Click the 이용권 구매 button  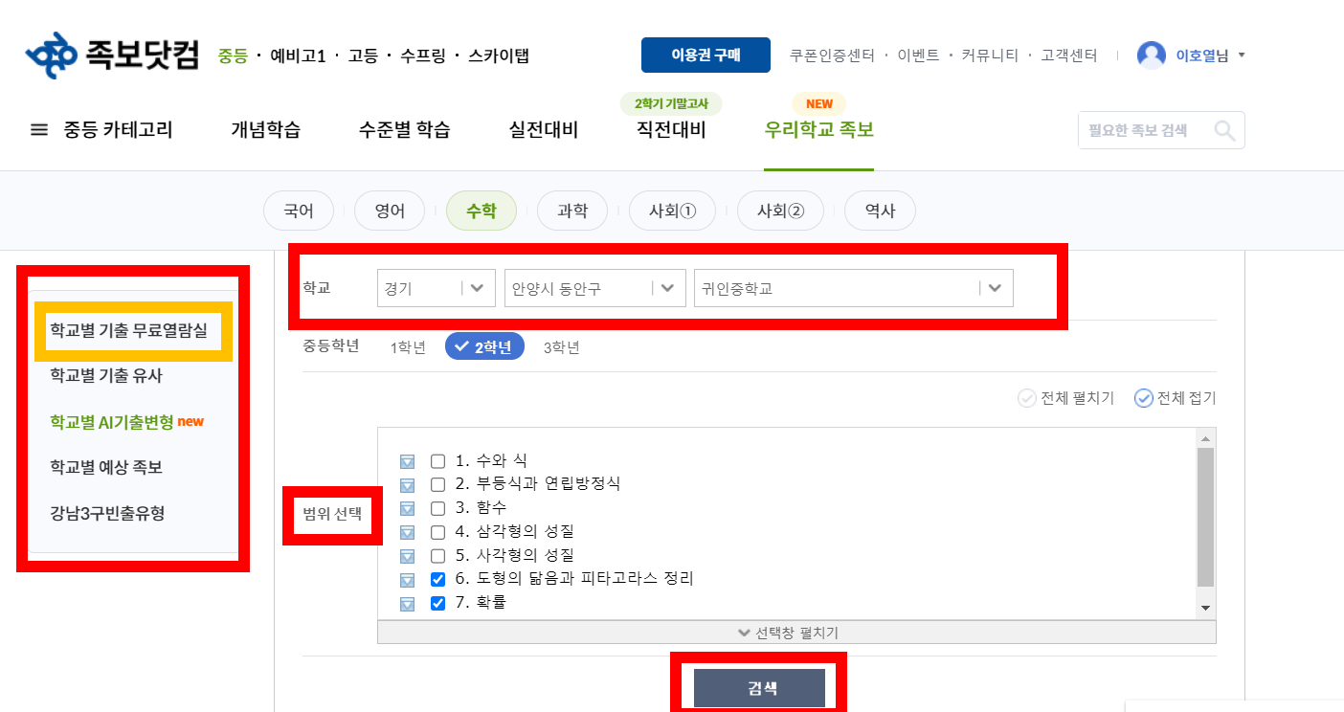click(706, 55)
